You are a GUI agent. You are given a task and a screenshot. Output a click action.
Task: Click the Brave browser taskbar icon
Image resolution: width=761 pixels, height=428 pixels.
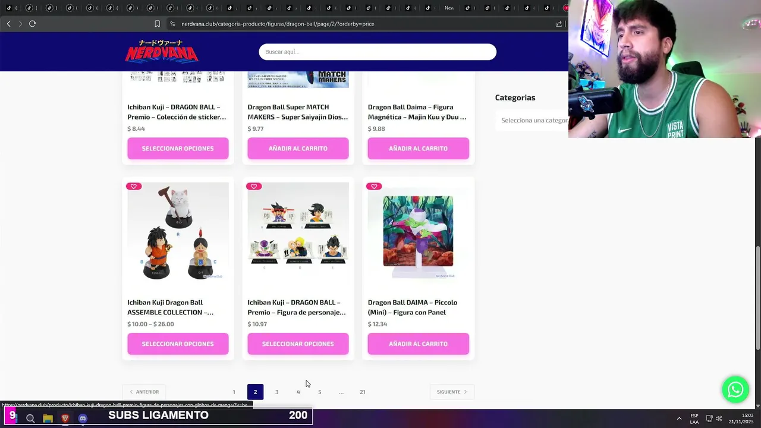pos(65,418)
